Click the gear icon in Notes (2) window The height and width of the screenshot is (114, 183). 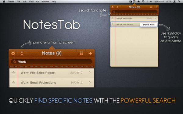point(113,7)
